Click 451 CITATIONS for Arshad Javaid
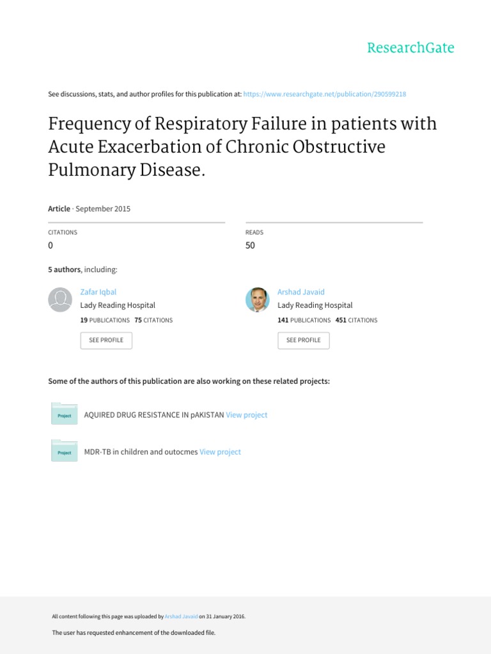Image resolution: width=491 pixels, height=654 pixels. [356, 321]
